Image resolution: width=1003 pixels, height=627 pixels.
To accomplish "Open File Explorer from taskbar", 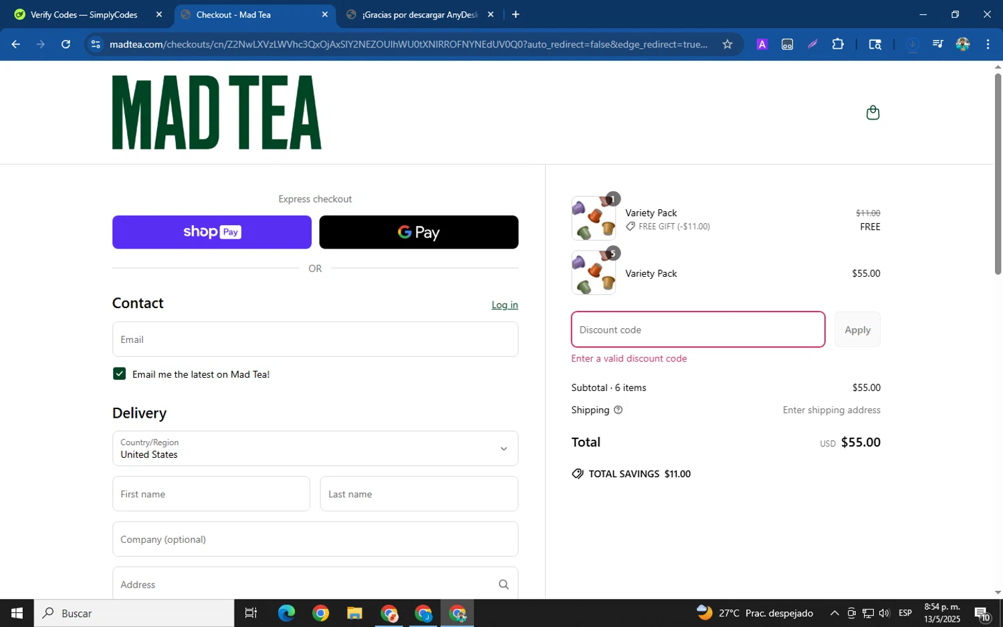I will pos(354,613).
